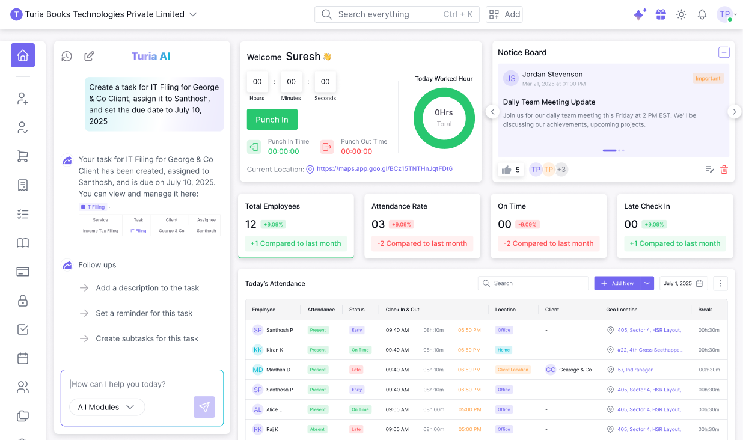743x440 pixels.
Task: Open the calendar module in sidebar
Action: click(22, 358)
